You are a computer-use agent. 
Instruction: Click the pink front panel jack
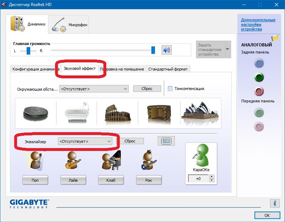pyautogui.click(x=259, y=126)
